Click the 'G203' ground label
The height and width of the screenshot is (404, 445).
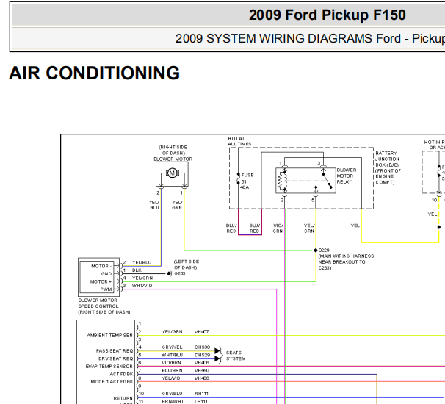point(180,273)
